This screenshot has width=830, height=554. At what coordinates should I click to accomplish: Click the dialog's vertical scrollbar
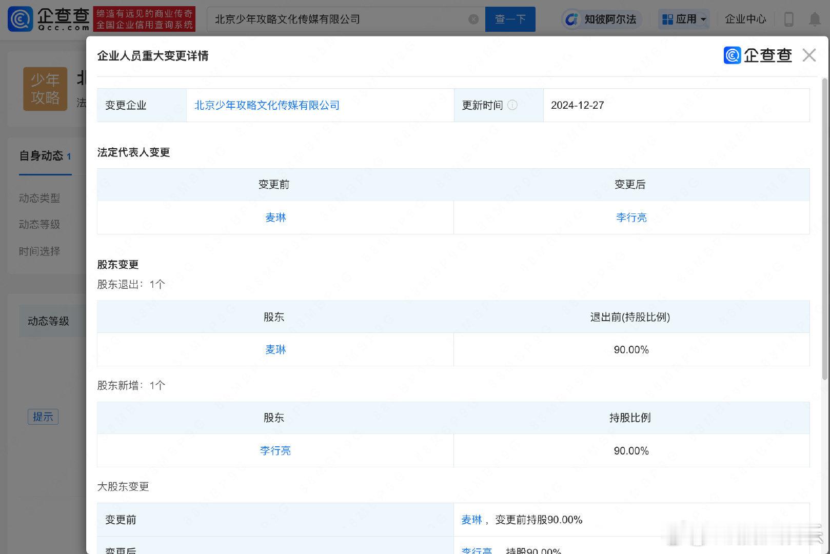[x=825, y=228]
